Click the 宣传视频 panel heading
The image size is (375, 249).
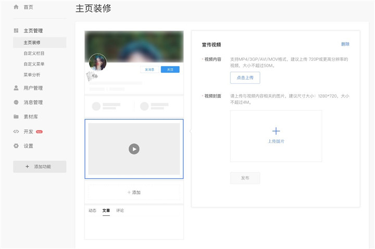(211, 45)
